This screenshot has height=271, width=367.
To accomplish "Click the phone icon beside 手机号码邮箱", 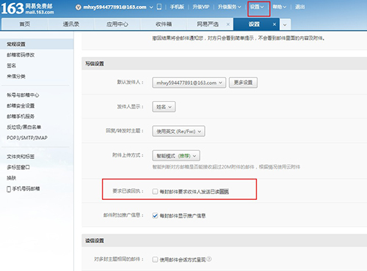I will point(9,189).
